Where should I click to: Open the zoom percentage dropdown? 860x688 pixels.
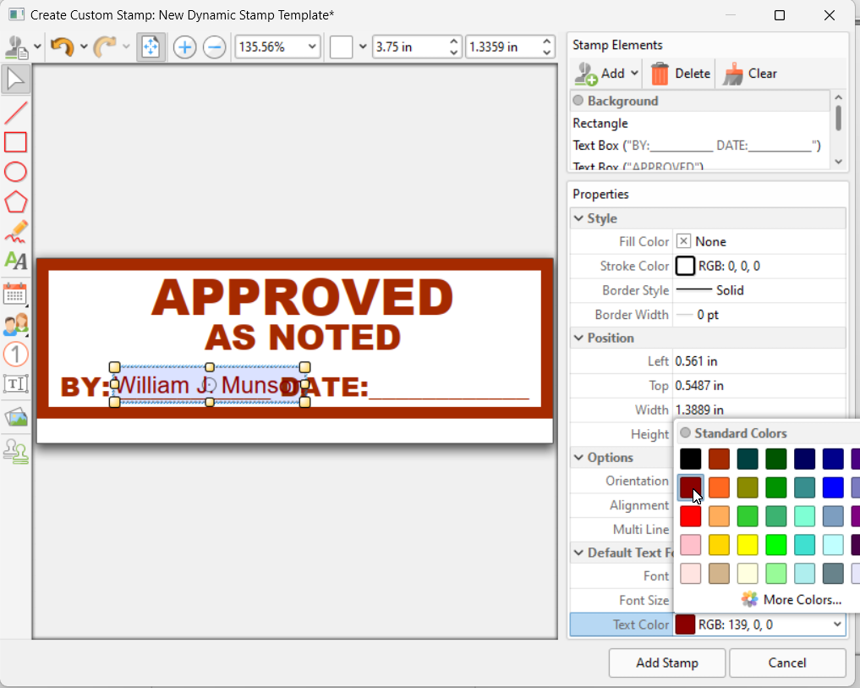[311, 47]
